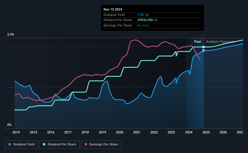Click the 2025 x-axis label

[x=206, y=132]
